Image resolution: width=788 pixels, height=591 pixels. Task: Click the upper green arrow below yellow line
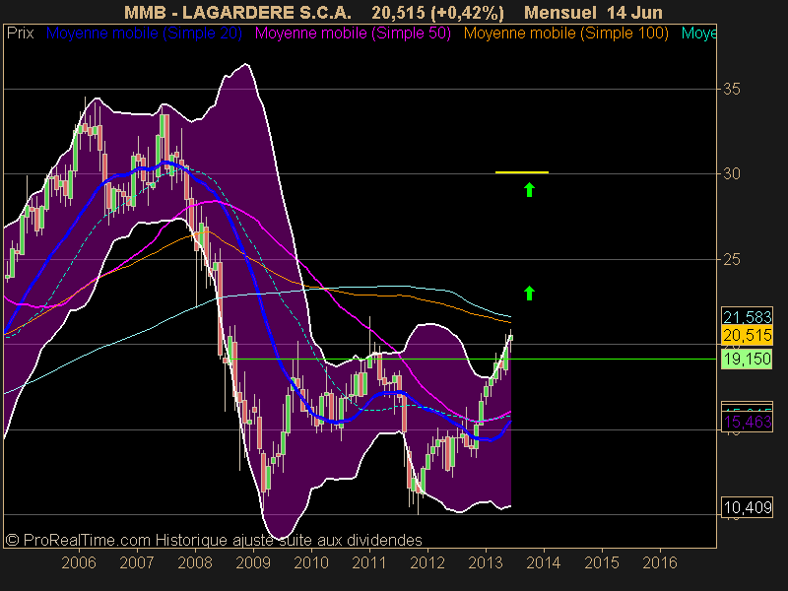(x=529, y=190)
